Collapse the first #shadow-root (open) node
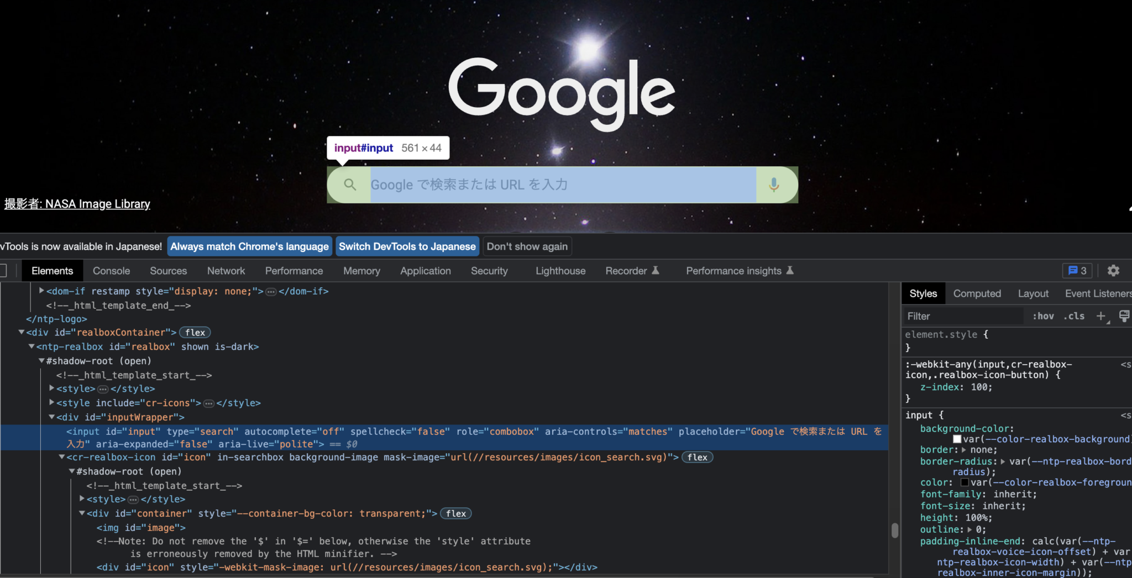 coord(41,360)
